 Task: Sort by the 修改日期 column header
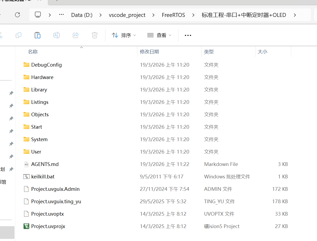pyautogui.click(x=149, y=52)
